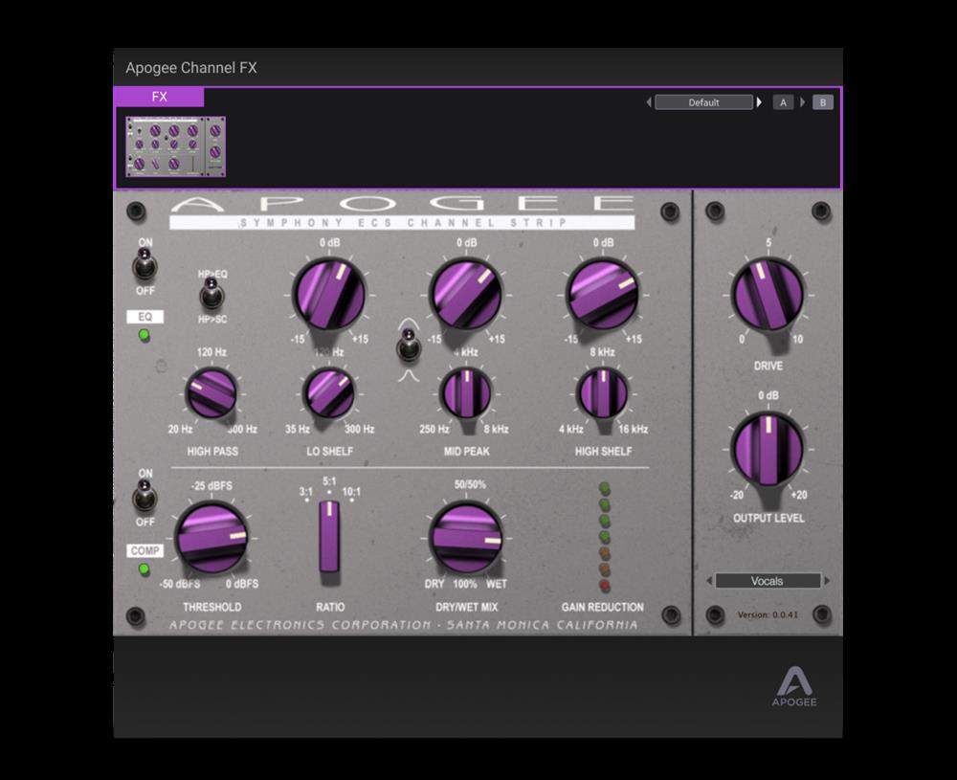This screenshot has width=957, height=780.
Task: Flip the mid peak bandwidth shape switch
Action: (x=409, y=346)
